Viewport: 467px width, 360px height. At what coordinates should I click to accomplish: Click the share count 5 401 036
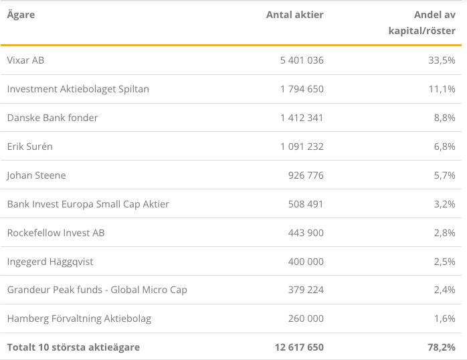tap(302, 60)
